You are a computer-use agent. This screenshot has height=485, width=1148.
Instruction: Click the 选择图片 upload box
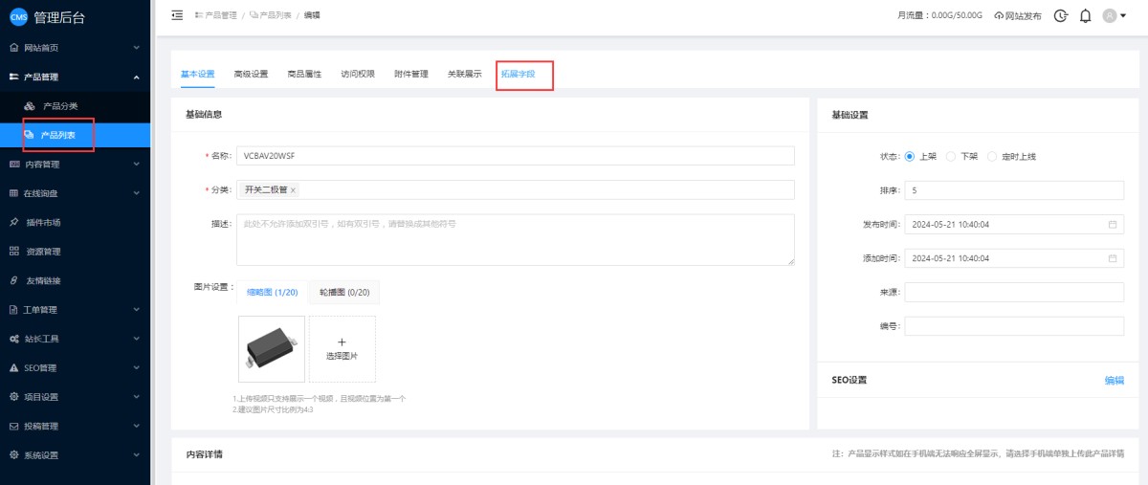342,349
